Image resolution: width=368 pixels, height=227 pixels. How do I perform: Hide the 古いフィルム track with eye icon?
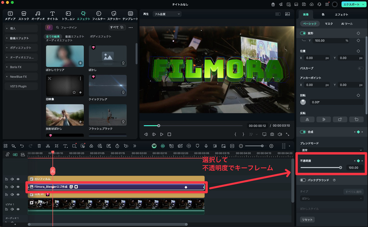18,179
